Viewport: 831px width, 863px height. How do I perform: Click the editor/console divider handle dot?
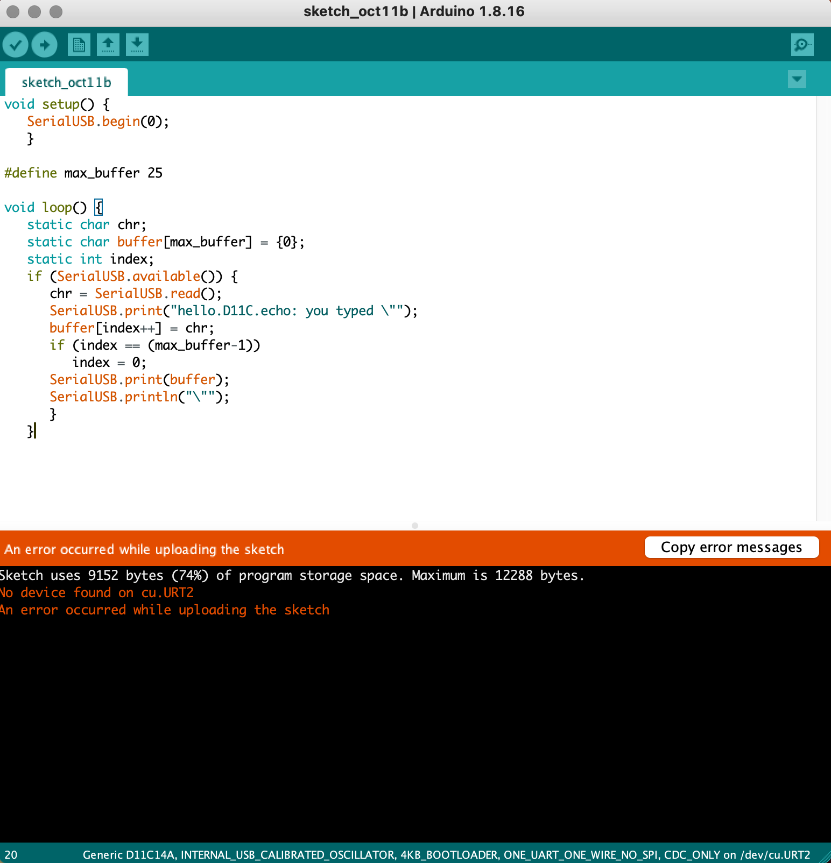pyautogui.click(x=414, y=526)
